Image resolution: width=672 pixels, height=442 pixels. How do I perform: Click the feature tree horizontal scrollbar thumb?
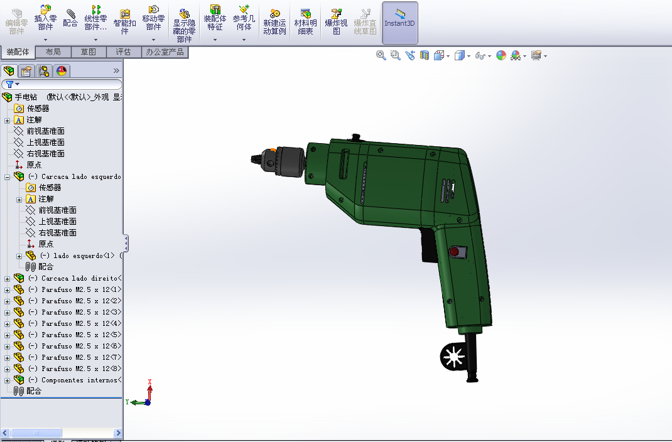[36, 433]
